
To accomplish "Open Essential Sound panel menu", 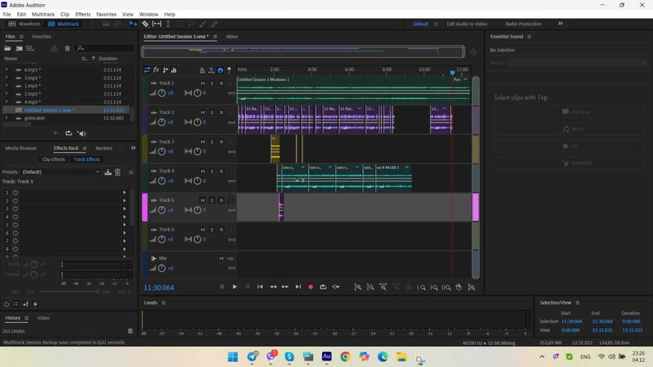I will coord(530,37).
